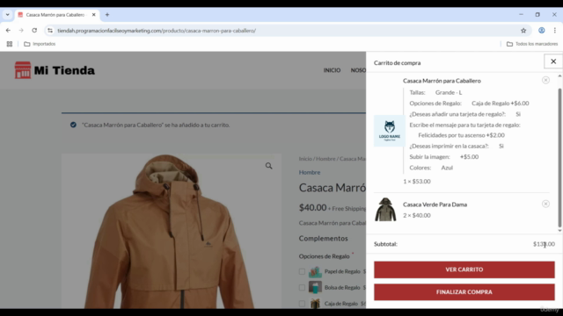Screen dimensions: 563x316
Task: Click the Bolsa de Regalo option image
Action: 315,287
